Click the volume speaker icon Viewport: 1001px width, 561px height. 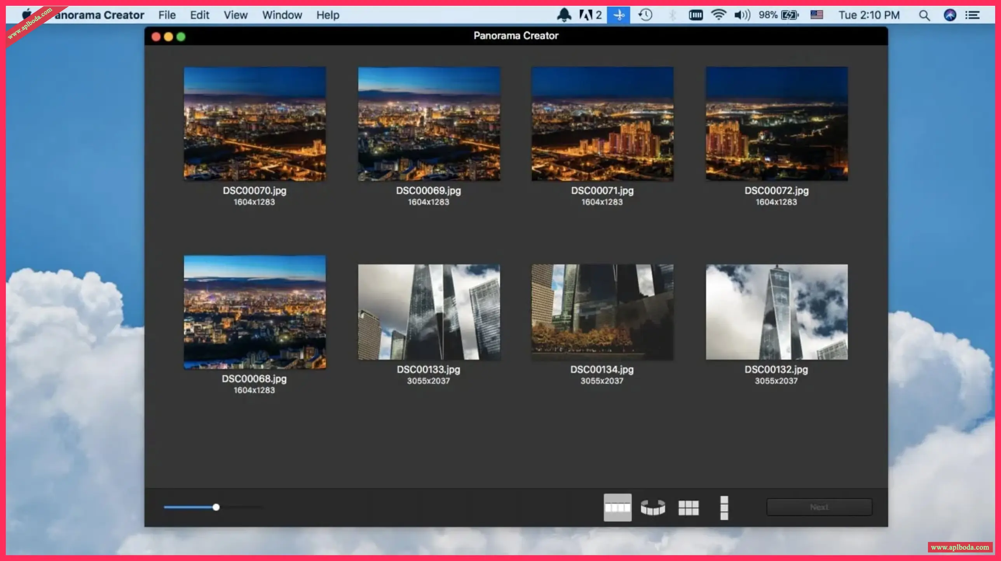[x=742, y=15]
